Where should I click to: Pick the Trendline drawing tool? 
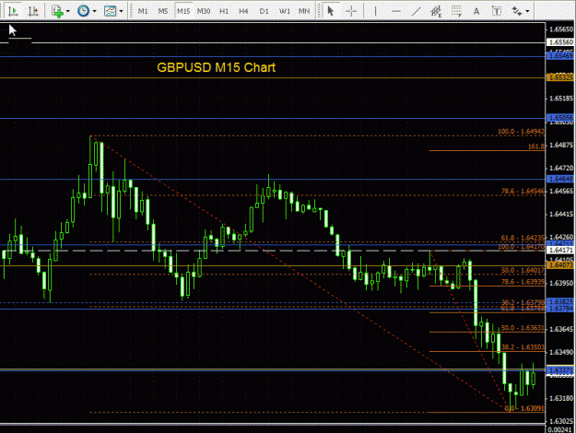point(416,11)
